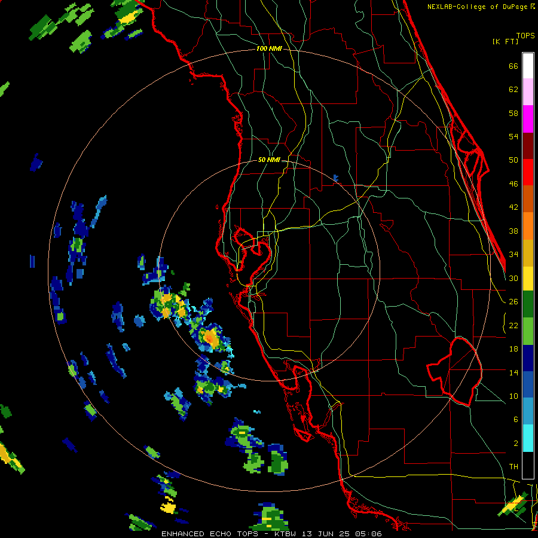538x538 pixels.
Task: Click the TH legend label
Action: pos(513,467)
